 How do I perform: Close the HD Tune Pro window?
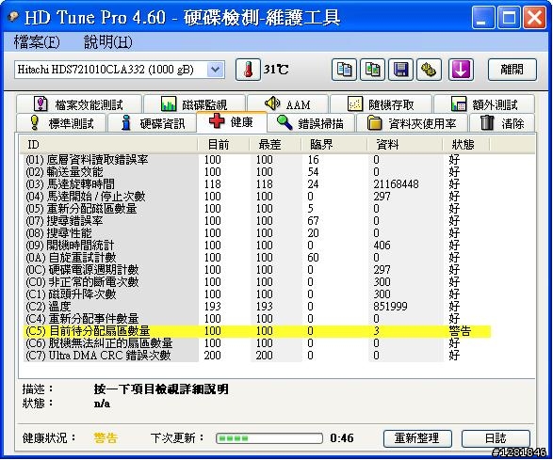pos(535,18)
